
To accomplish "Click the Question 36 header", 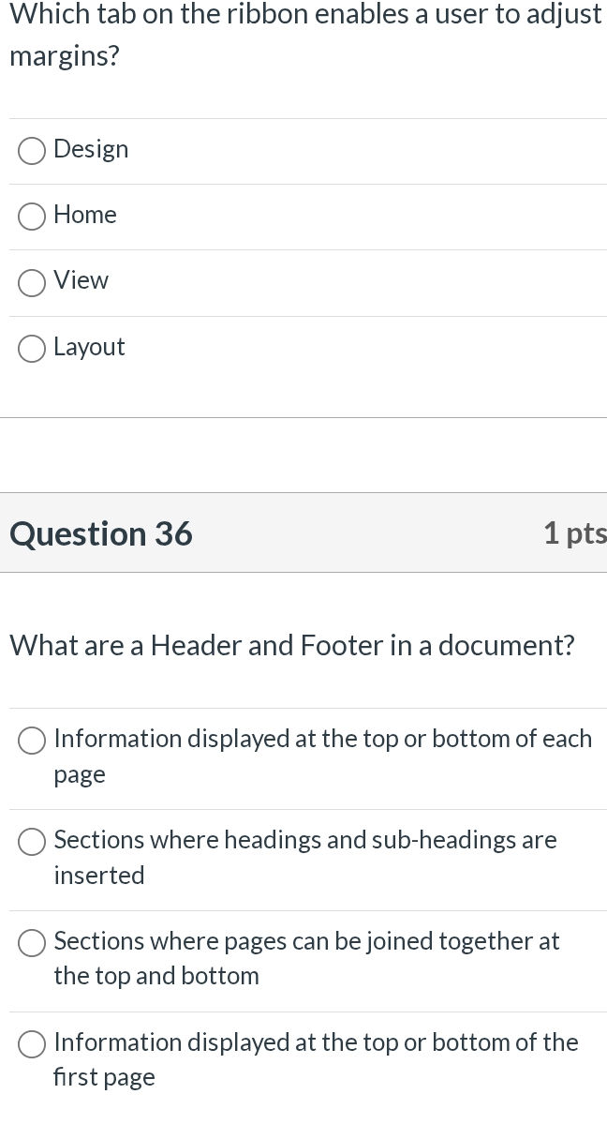I will [x=100, y=533].
